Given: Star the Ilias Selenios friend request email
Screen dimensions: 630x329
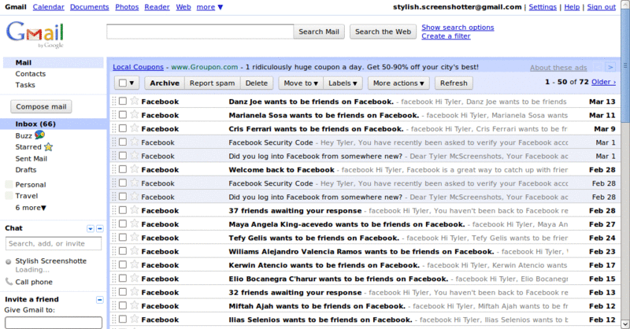Looking at the screenshot, I should point(135,320).
